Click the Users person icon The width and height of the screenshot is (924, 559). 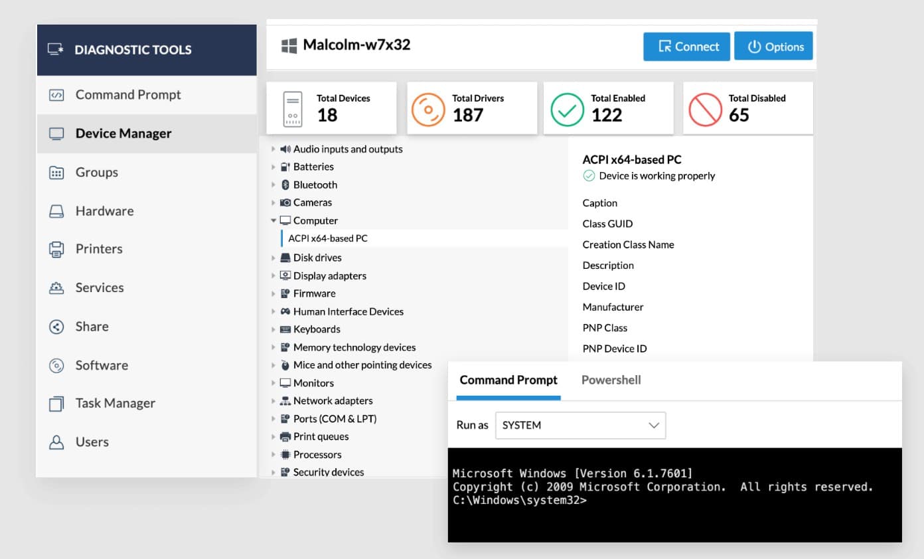[x=56, y=442]
